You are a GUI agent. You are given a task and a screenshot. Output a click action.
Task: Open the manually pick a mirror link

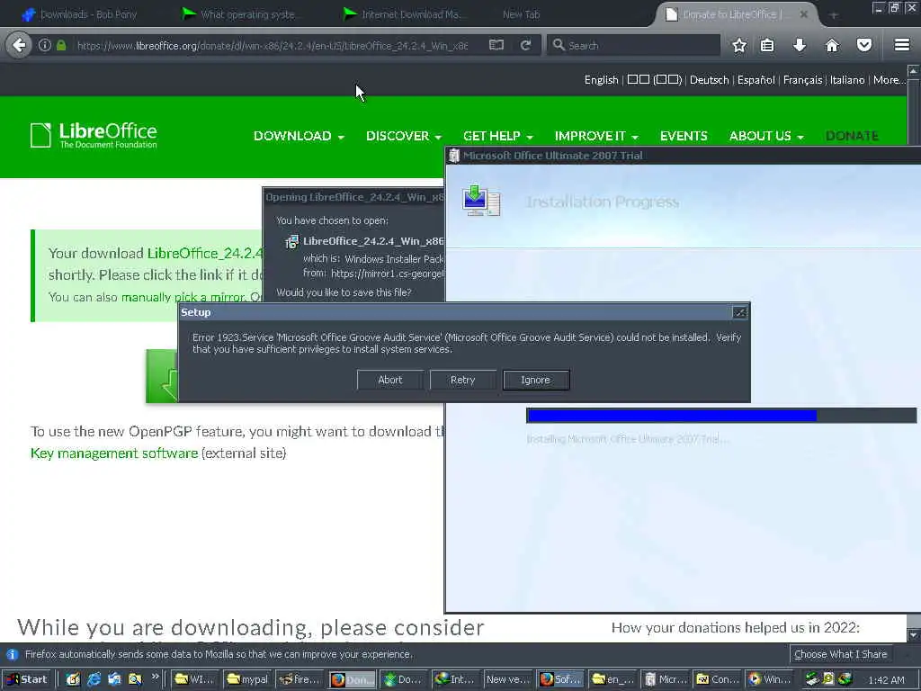[183, 297]
